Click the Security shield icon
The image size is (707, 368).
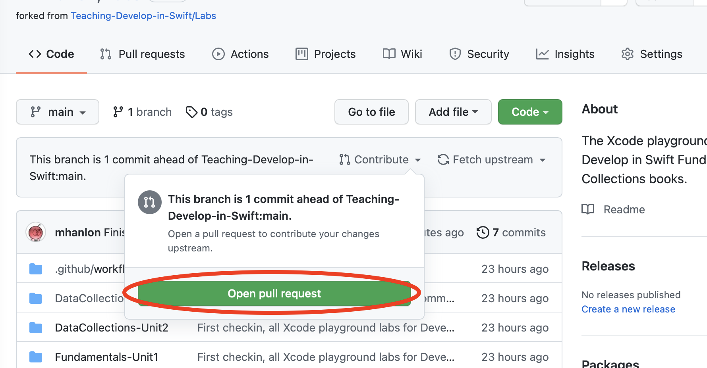click(x=455, y=54)
